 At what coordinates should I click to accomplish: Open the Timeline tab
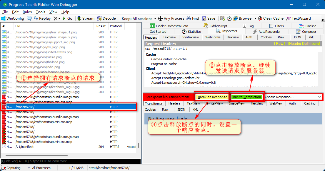click(x=307, y=26)
